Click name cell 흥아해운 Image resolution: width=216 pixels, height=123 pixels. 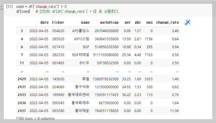coord(82,111)
